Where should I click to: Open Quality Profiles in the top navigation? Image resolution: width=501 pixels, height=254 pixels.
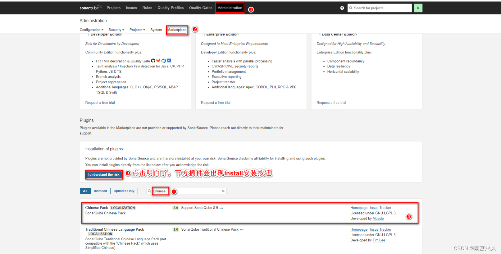click(171, 8)
